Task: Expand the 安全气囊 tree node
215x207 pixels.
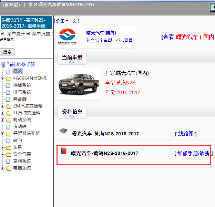Action: [2, 155]
